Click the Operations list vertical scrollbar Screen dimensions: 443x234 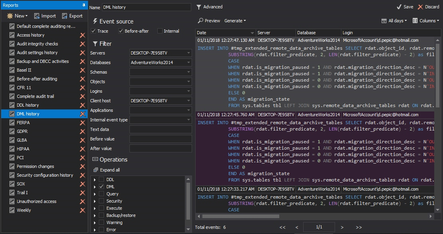[x=188, y=201]
